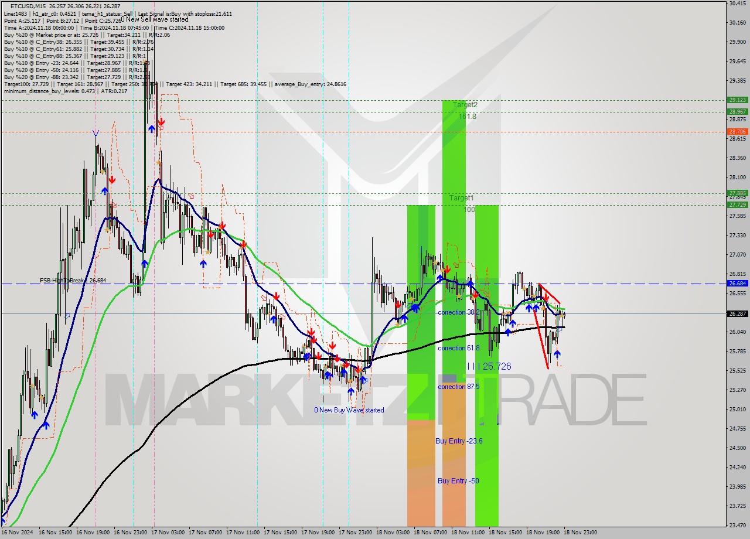Click the 27.330 price axis value

737,235
